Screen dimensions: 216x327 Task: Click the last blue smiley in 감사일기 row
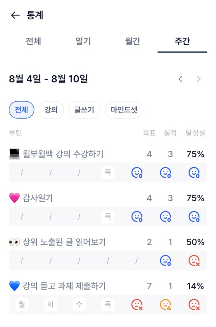[194, 217]
